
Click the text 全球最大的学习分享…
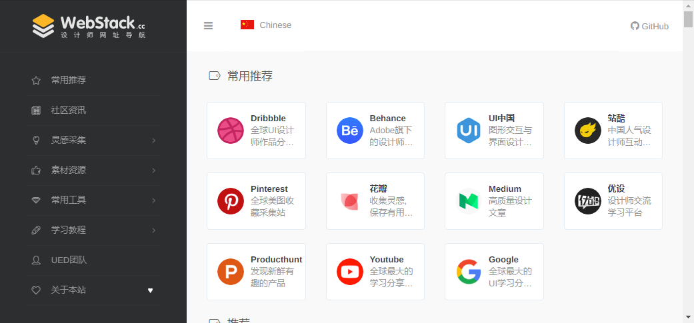pos(391,278)
